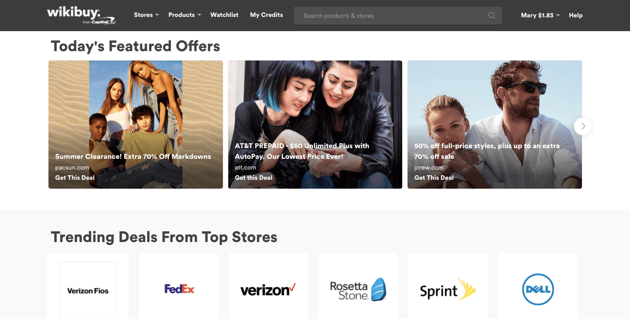This screenshot has width=630, height=319.
Task: Click Get This Deal for pacsun.com
Action: coord(75,178)
